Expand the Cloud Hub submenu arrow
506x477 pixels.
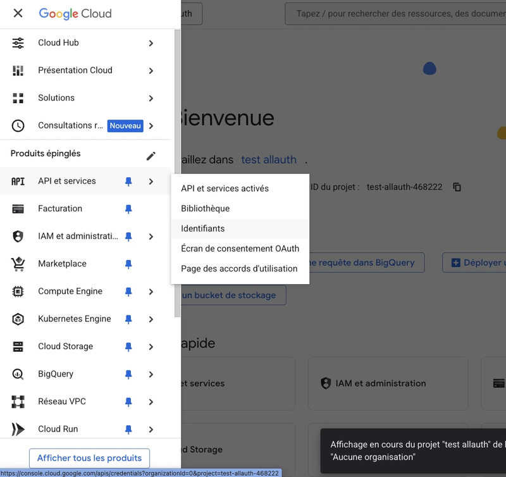[151, 43]
